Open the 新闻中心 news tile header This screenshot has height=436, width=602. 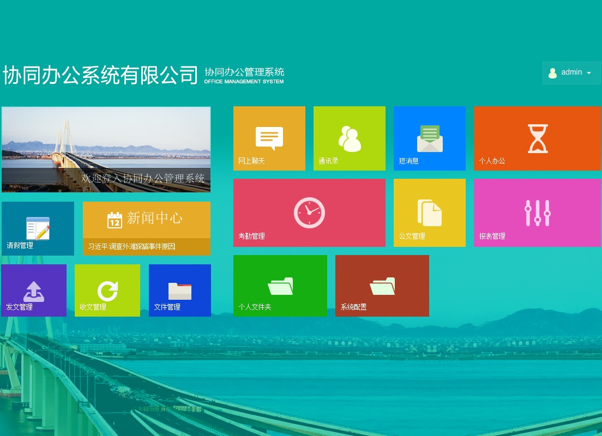point(146,219)
